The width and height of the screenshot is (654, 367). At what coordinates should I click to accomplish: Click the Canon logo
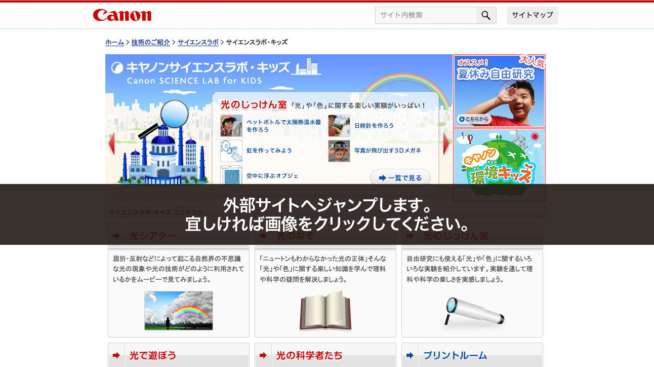pyautogui.click(x=122, y=15)
